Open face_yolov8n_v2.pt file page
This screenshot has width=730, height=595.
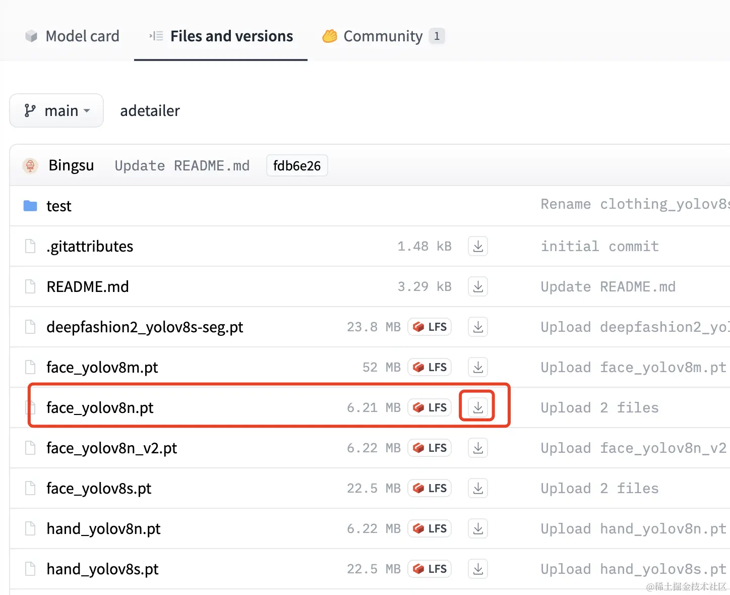click(112, 448)
